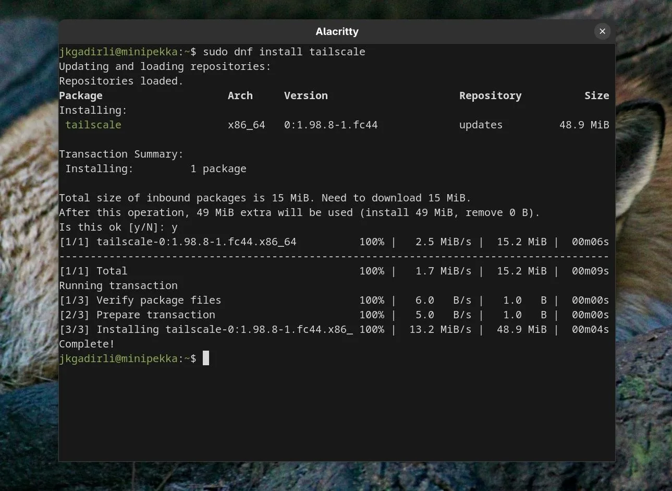Click "48.9 MiB" in the updates repository row

[x=584, y=125]
